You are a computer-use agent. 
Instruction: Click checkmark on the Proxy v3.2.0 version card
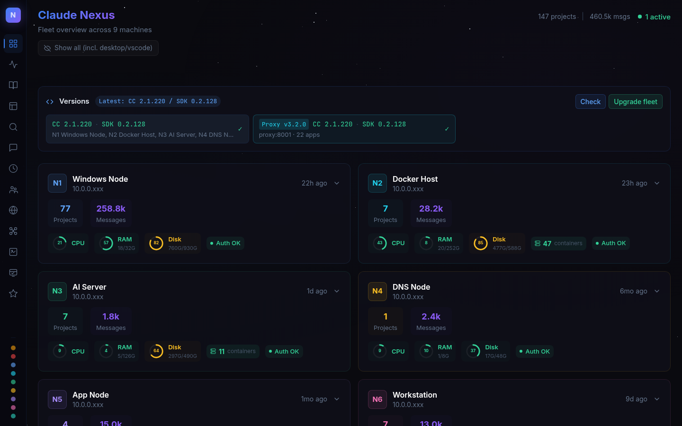tap(447, 129)
